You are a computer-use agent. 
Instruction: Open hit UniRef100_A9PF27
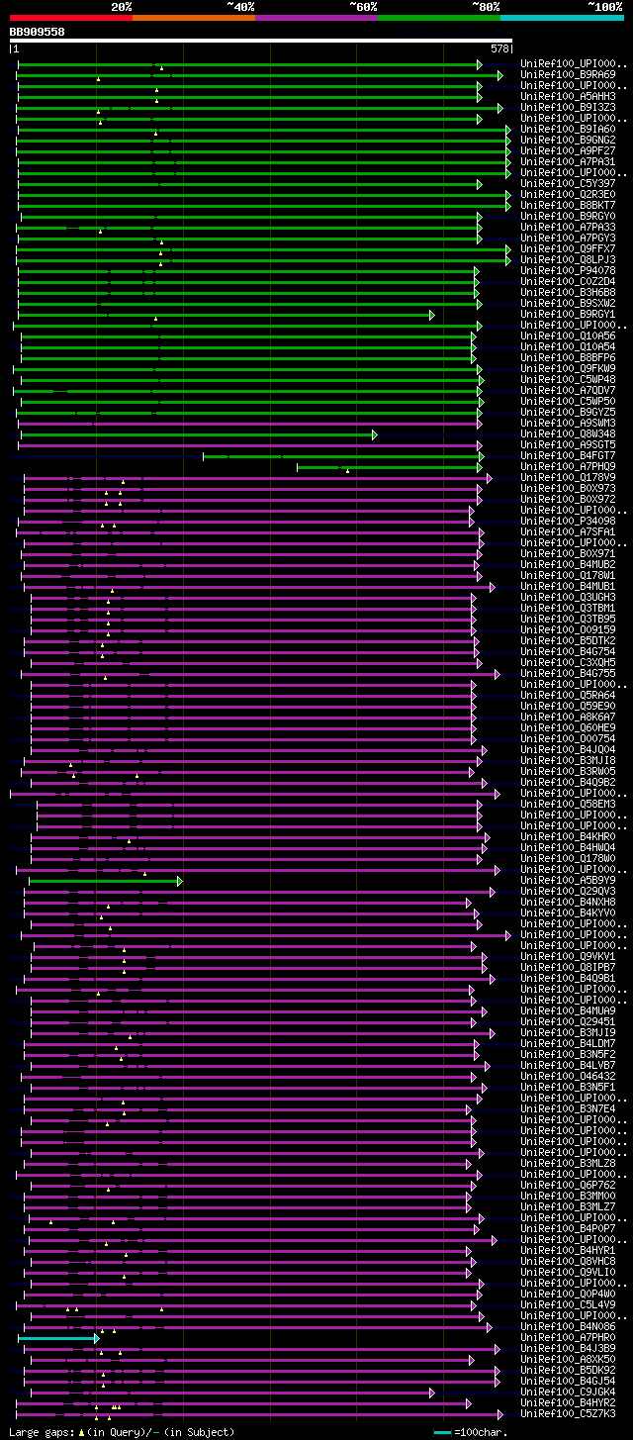click(568, 150)
